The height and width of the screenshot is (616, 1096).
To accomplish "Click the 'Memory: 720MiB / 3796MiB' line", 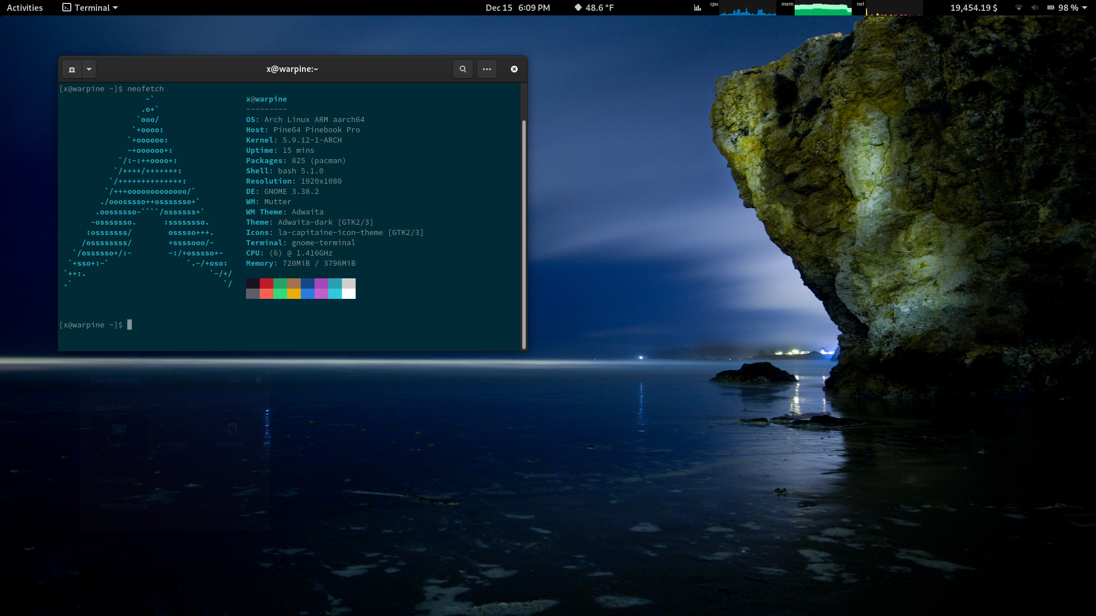I will tap(301, 264).
